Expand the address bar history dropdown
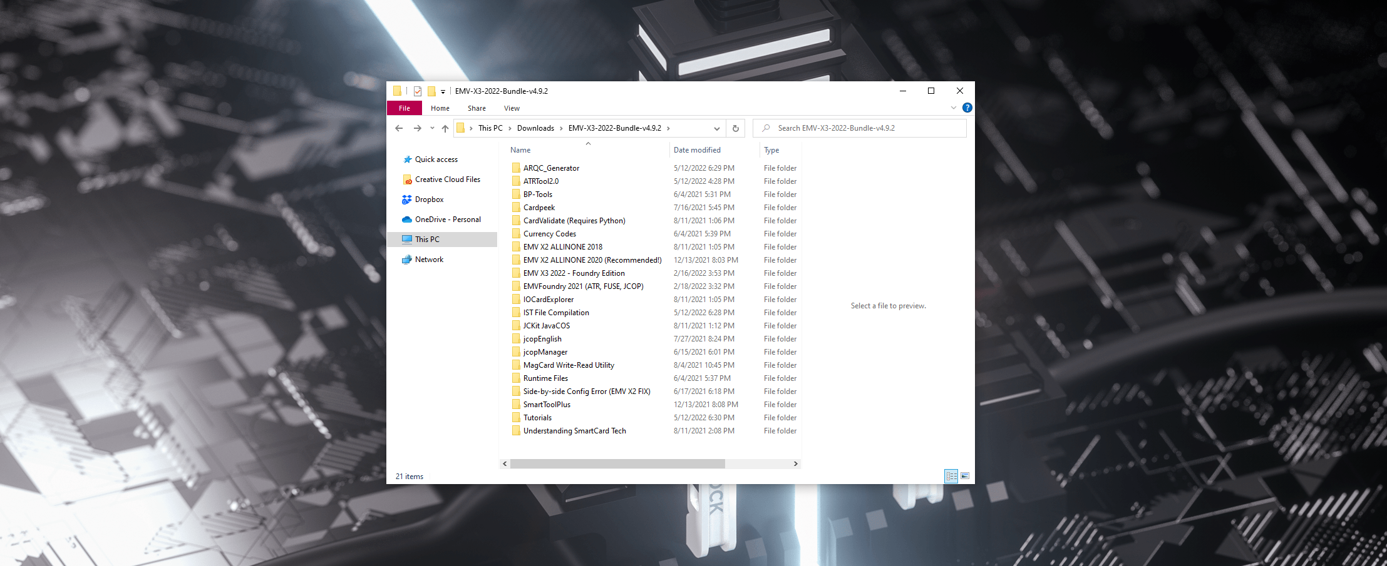The height and width of the screenshot is (566, 1387). click(x=716, y=128)
